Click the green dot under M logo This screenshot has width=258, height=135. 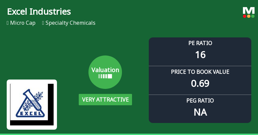[x=253, y=16]
